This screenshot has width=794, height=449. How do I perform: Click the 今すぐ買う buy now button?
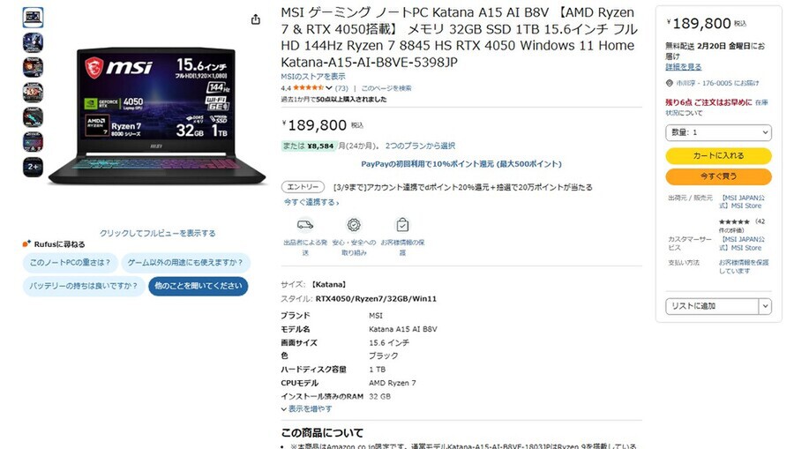pyautogui.click(x=718, y=176)
